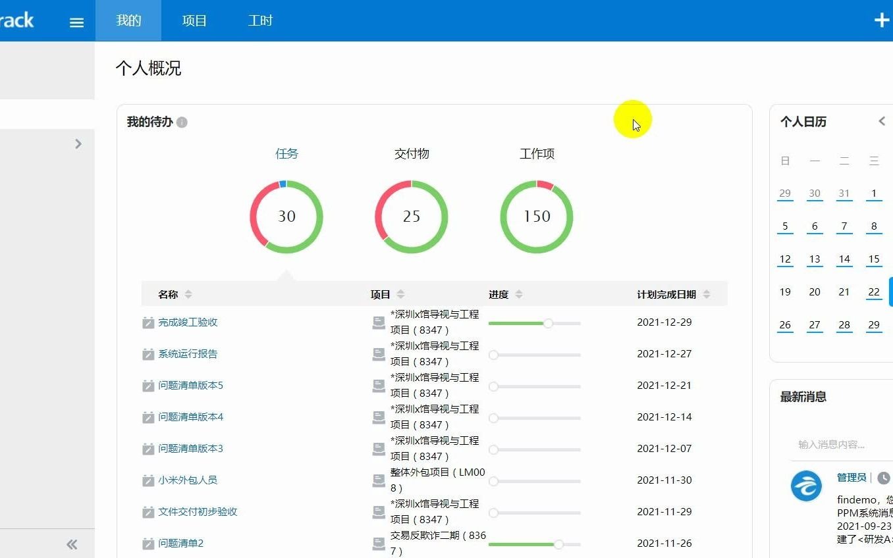Expand the sidebar chevron arrow

78,143
